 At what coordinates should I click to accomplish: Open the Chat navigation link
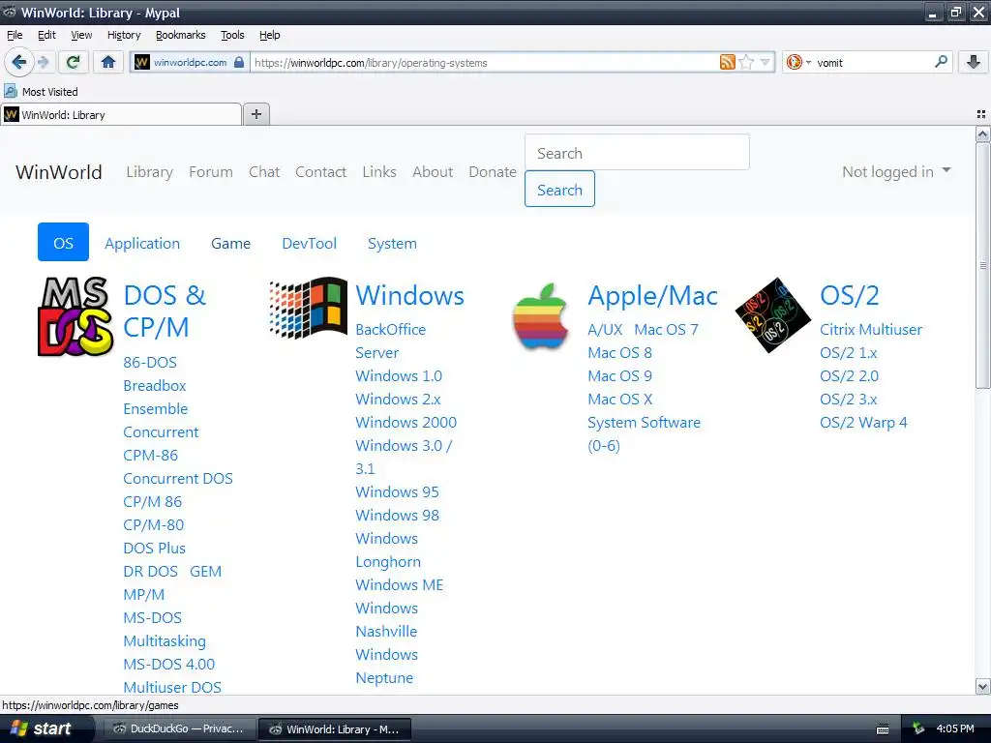pos(264,172)
